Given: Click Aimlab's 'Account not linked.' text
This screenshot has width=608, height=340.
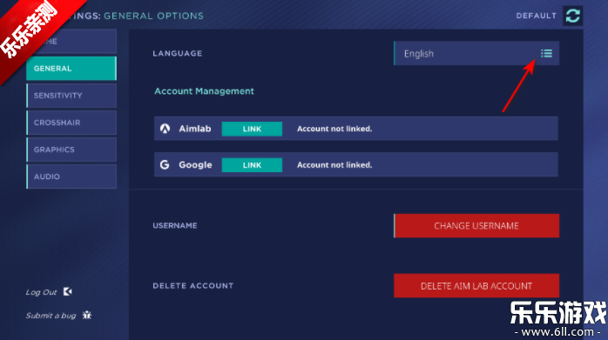Looking at the screenshot, I should point(334,129).
